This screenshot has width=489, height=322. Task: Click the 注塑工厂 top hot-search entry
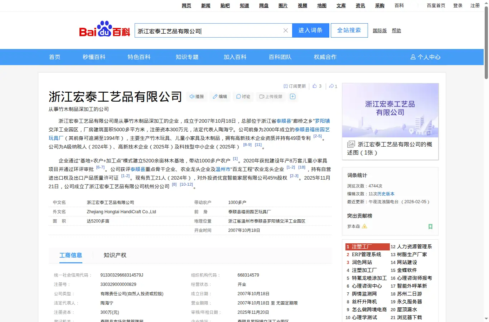coord(367,247)
